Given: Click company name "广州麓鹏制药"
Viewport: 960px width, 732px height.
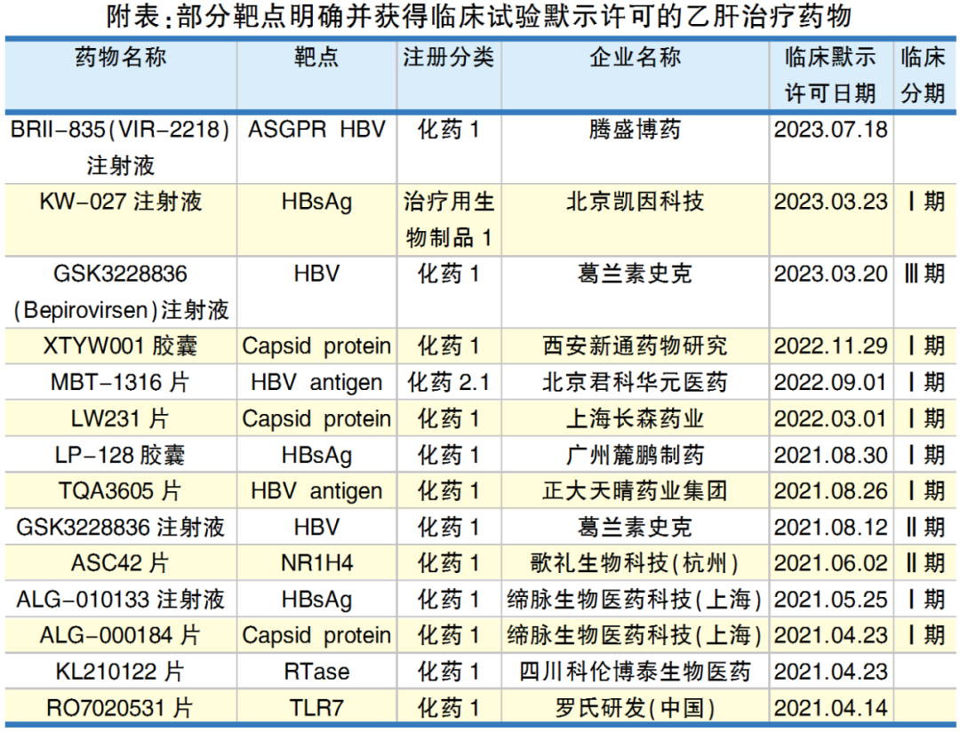Looking at the screenshot, I should pos(635,455).
